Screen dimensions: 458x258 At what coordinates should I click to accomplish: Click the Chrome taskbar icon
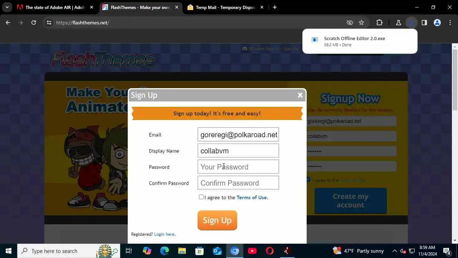235,251
